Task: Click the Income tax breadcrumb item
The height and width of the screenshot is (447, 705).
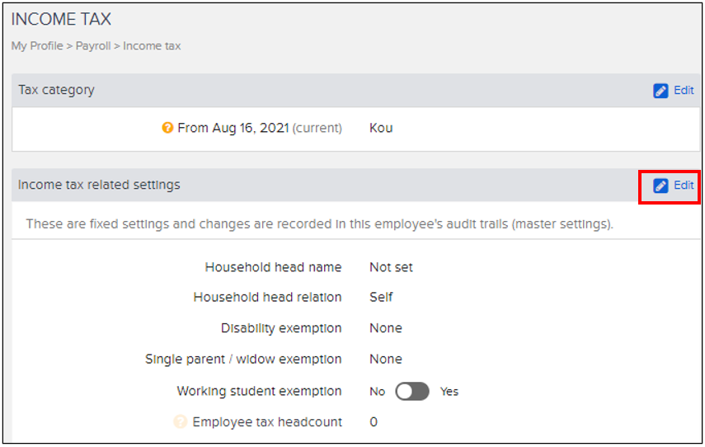Action: (152, 46)
